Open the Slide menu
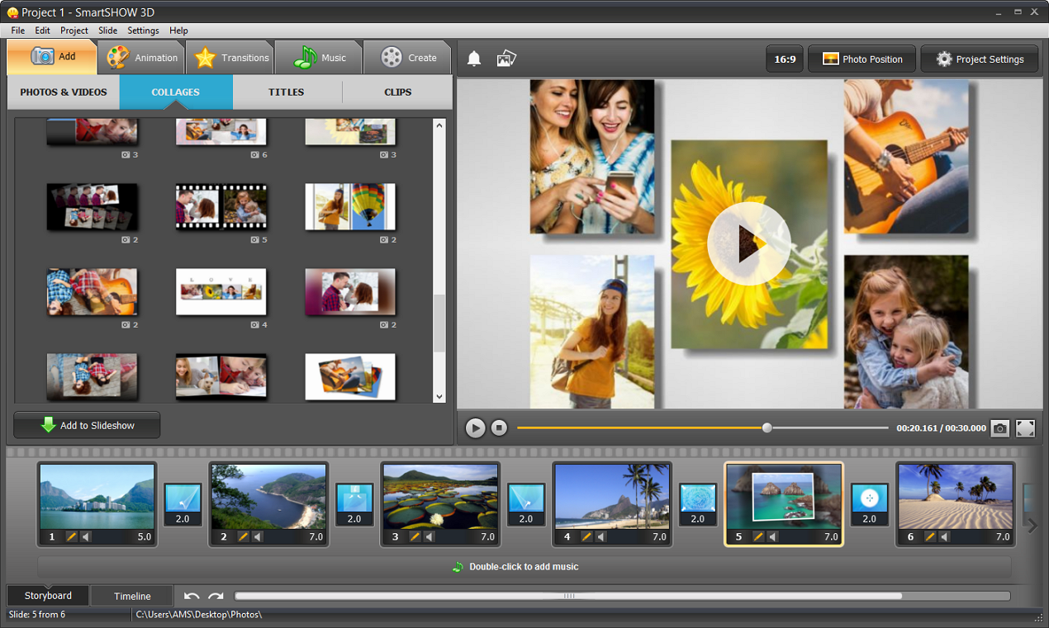Image resolution: width=1049 pixels, height=628 pixels. [107, 31]
